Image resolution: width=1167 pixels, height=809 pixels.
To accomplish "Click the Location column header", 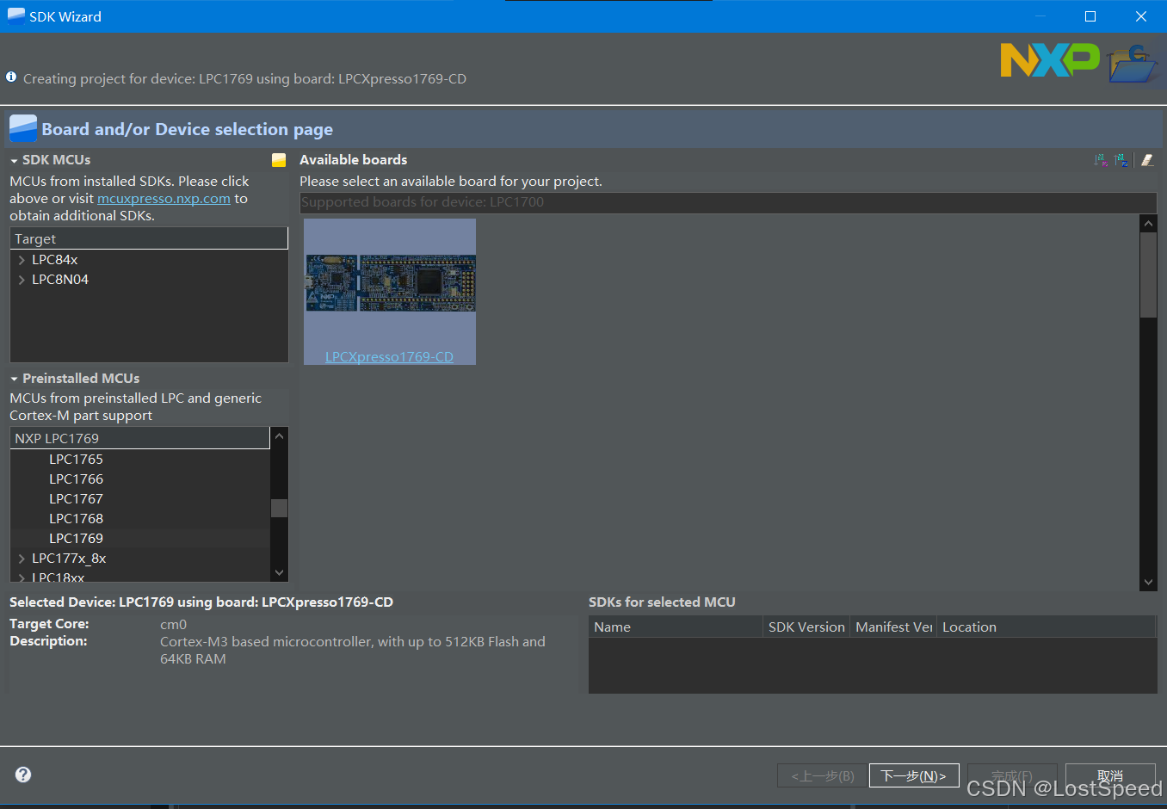I will [x=1047, y=627].
